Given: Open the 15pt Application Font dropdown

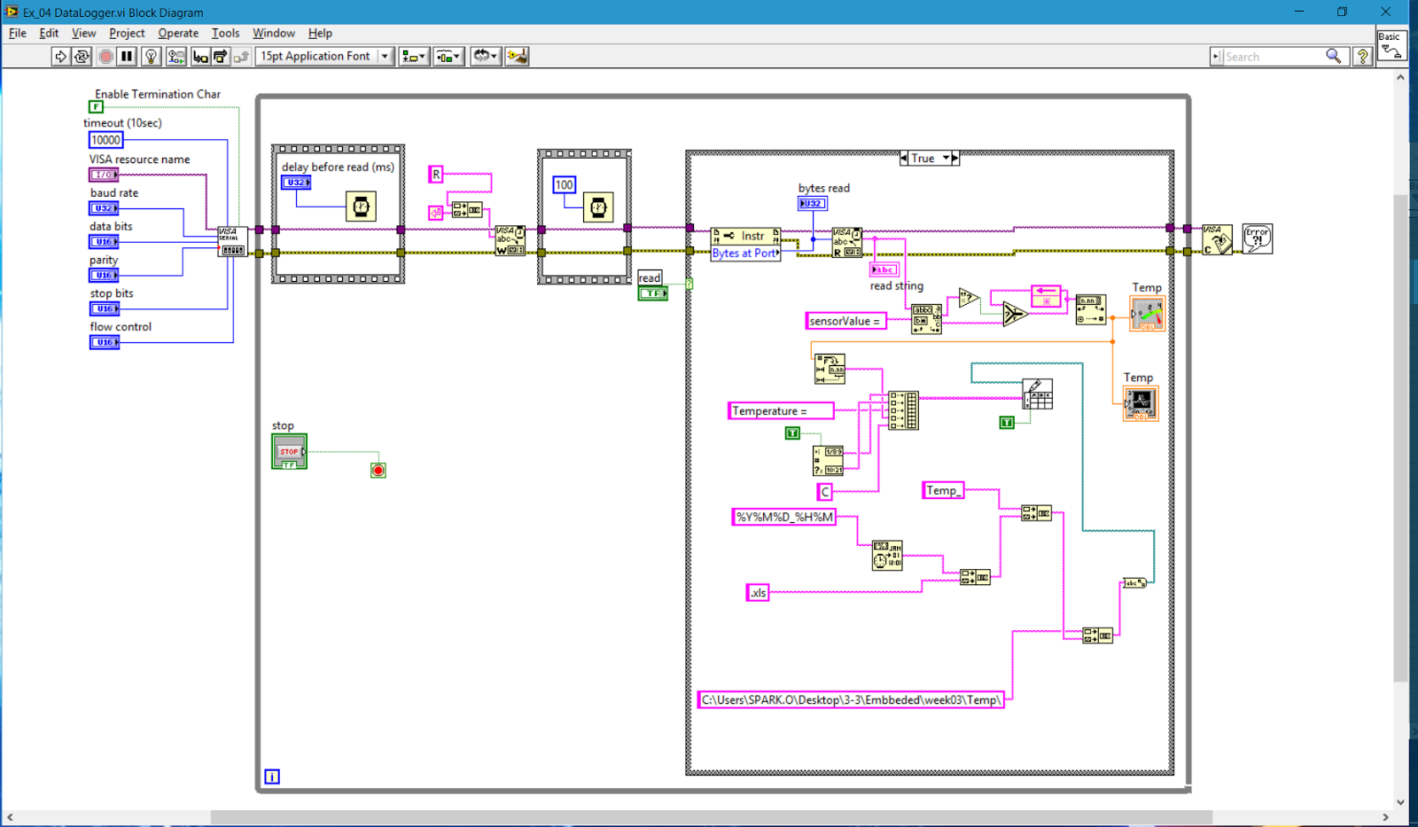Looking at the screenshot, I should [x=385, y=56].
